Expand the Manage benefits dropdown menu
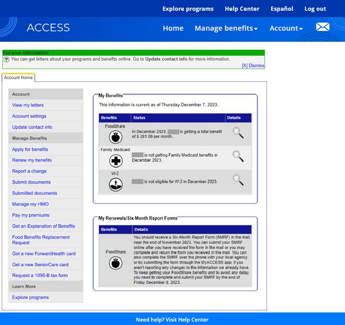The width and height of the screenshot is (345, 325). click(226, 28)
